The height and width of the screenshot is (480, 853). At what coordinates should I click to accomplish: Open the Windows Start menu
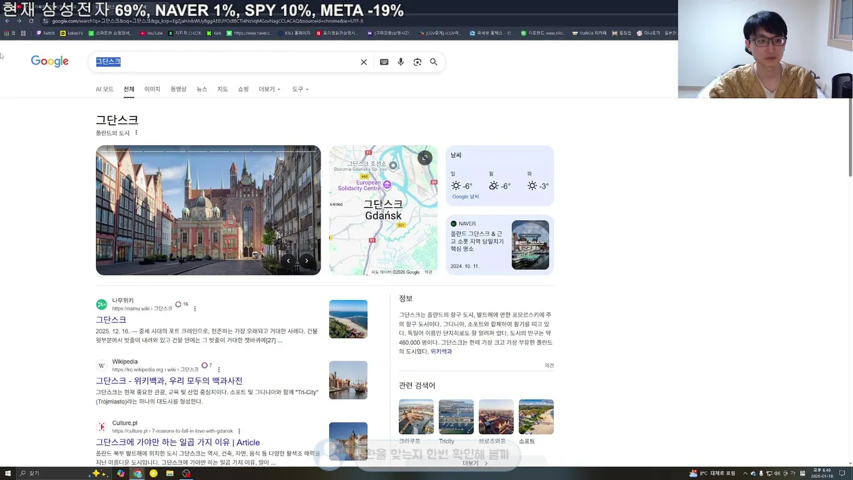tap(7, 473)
